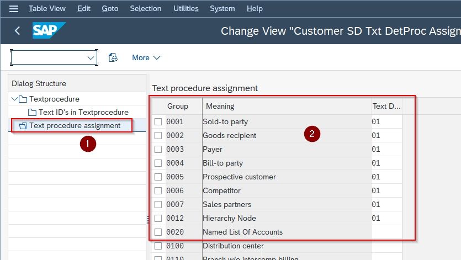Image resolution: width=461 pixels, height=260 pixels.
Task: Go back with the arrow icon
Action: (x=17, y=30)
